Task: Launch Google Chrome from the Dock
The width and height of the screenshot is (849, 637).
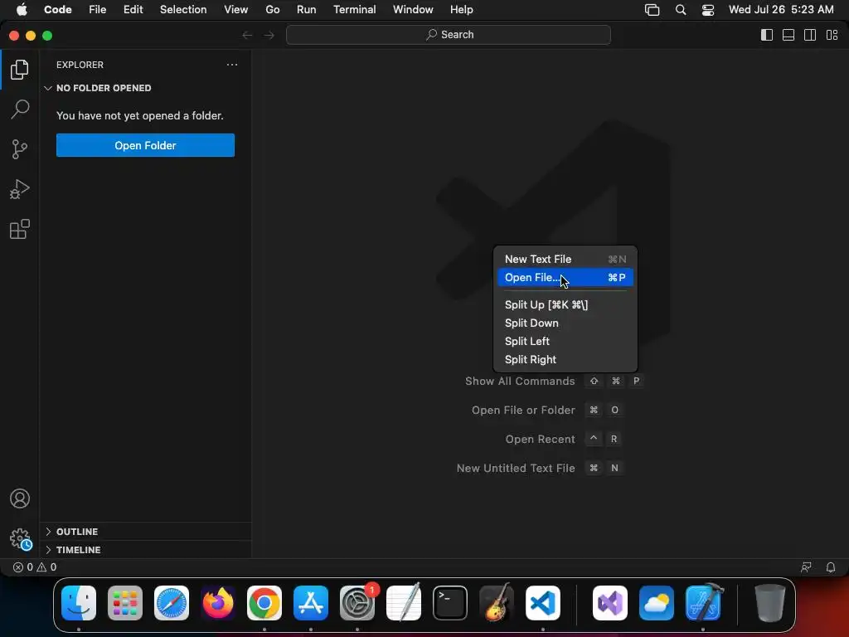Action: click(264, 603)
